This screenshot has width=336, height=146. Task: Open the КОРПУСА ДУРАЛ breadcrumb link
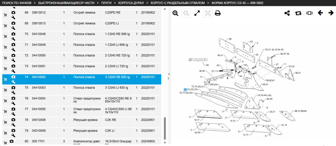(131, 3)
